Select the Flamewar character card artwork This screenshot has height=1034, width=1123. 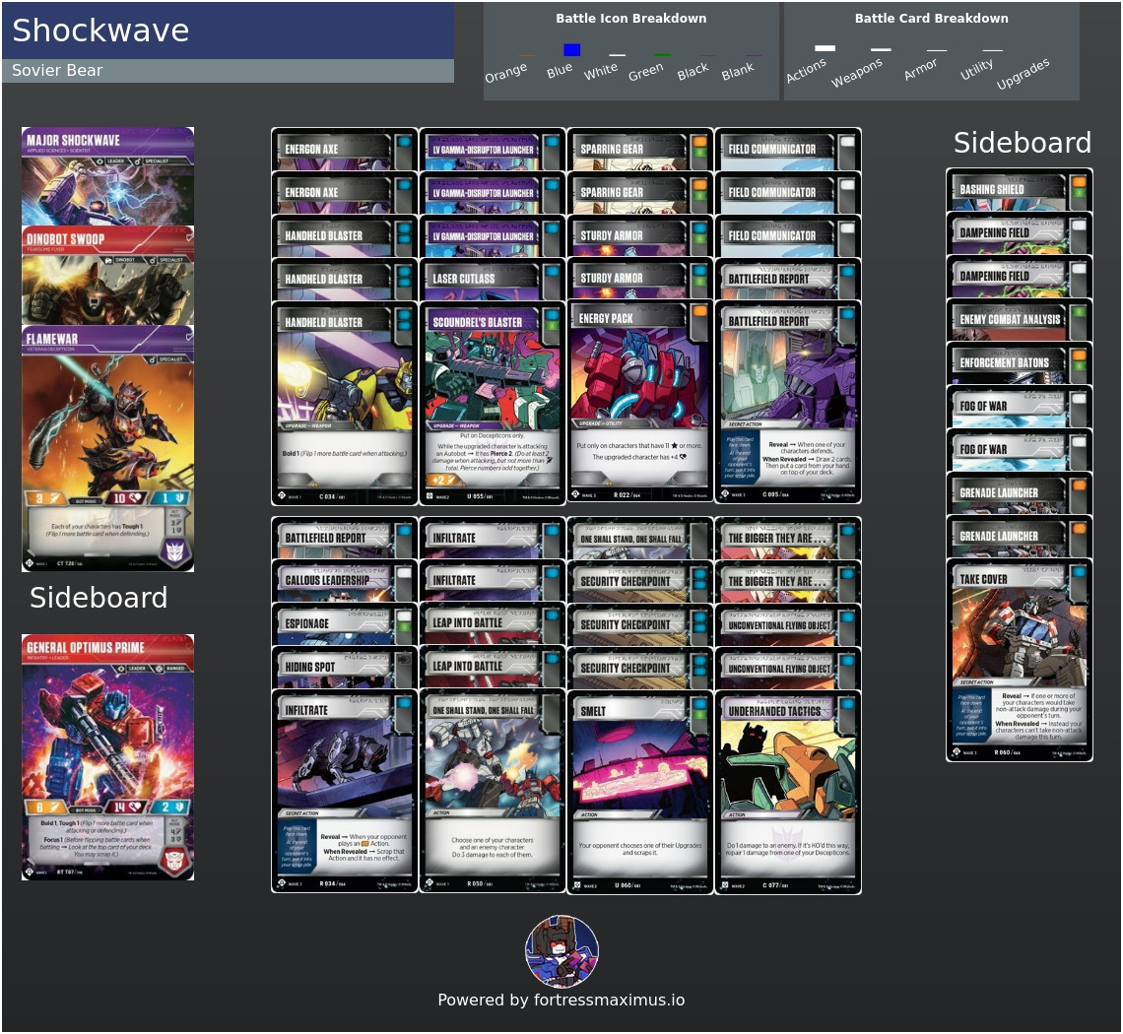[x=107, y=422]
